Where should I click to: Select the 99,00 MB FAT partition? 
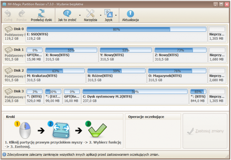click(x=53, y=96)
